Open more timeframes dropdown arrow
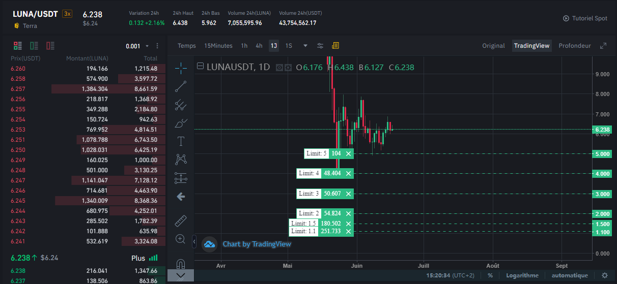617x284 pixels. tap(305, 46)
